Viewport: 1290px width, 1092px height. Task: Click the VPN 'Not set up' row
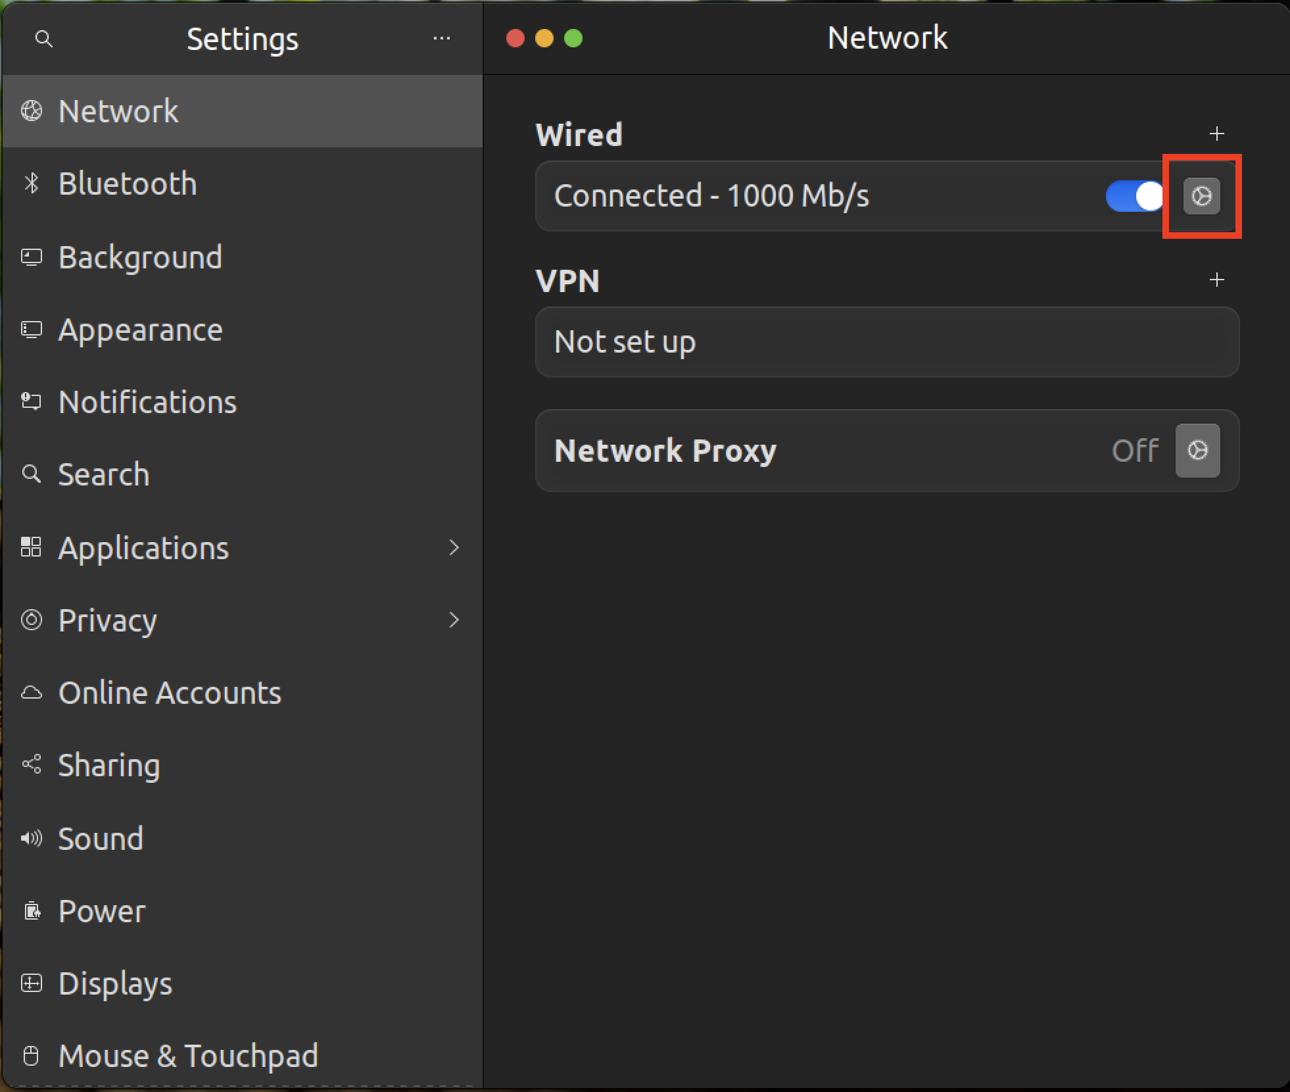coord(886,342)
